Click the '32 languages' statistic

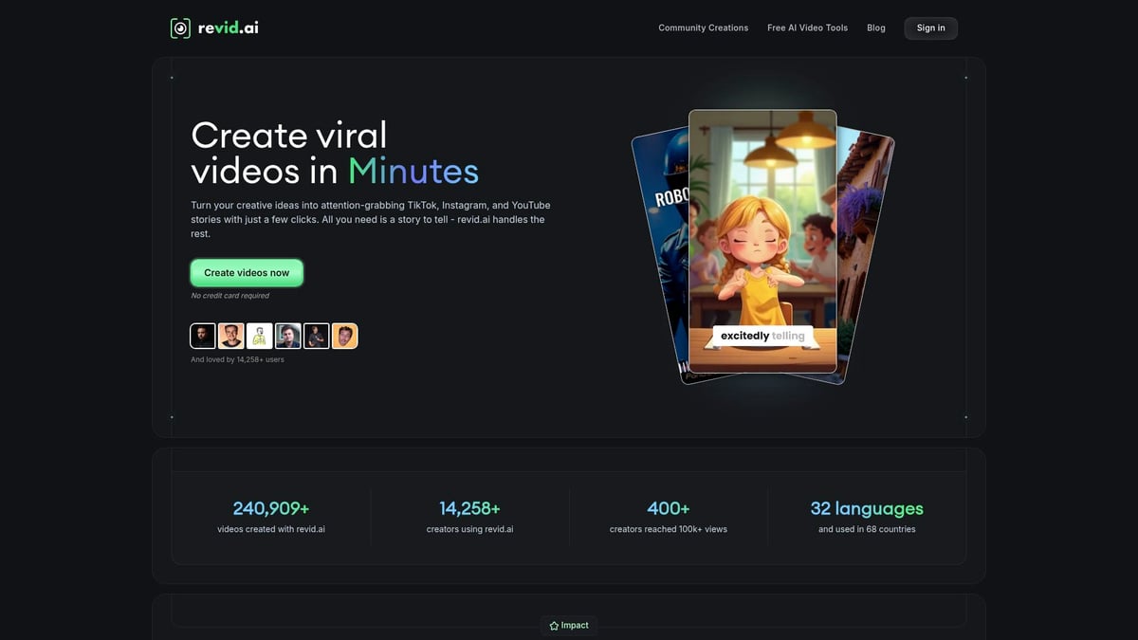click(866, 508)
